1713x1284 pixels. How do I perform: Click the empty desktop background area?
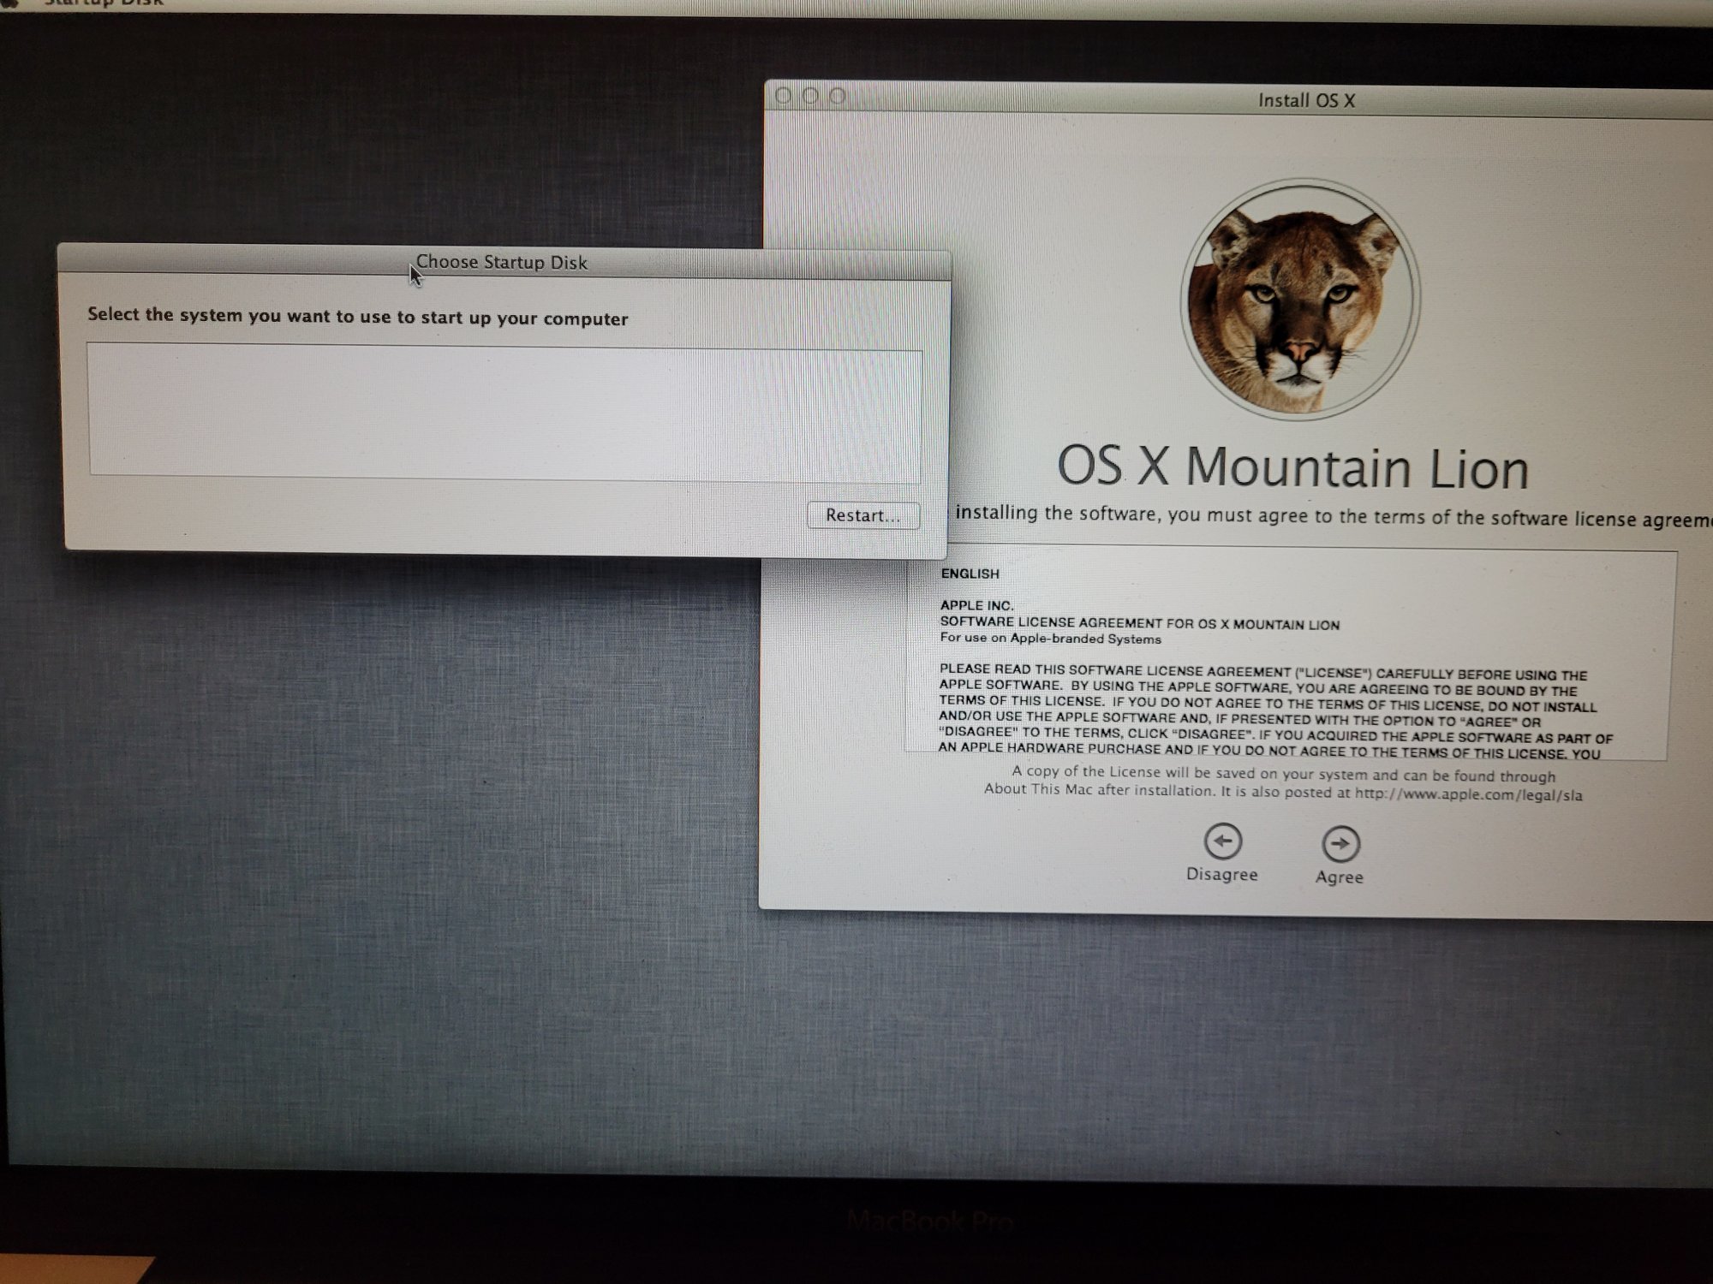pos(385,856)
